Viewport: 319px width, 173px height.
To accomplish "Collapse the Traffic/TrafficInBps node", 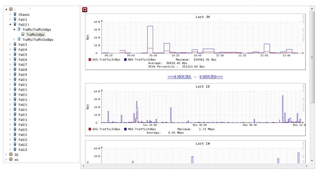I will click(x=14, y=30).
